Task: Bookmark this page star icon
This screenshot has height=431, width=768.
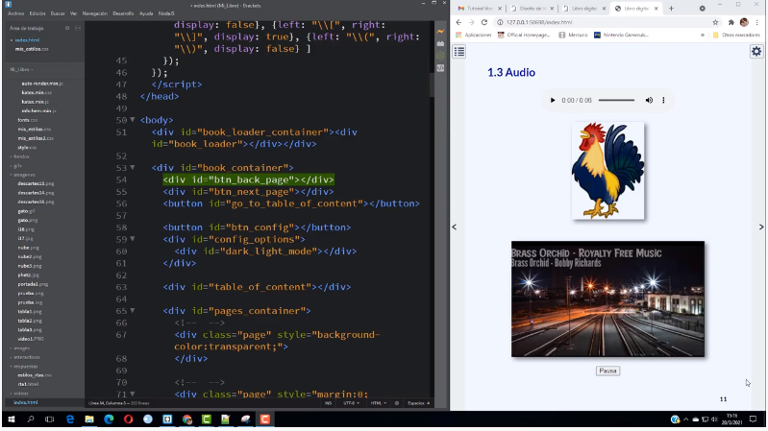Action: click(x=715, y=22)
